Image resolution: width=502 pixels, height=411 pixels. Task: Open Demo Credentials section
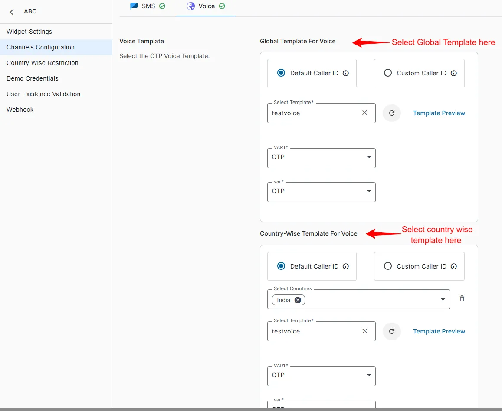(56, 79)
